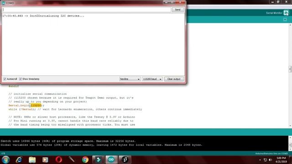Click the #endif code line

click(x=14, y=86)
